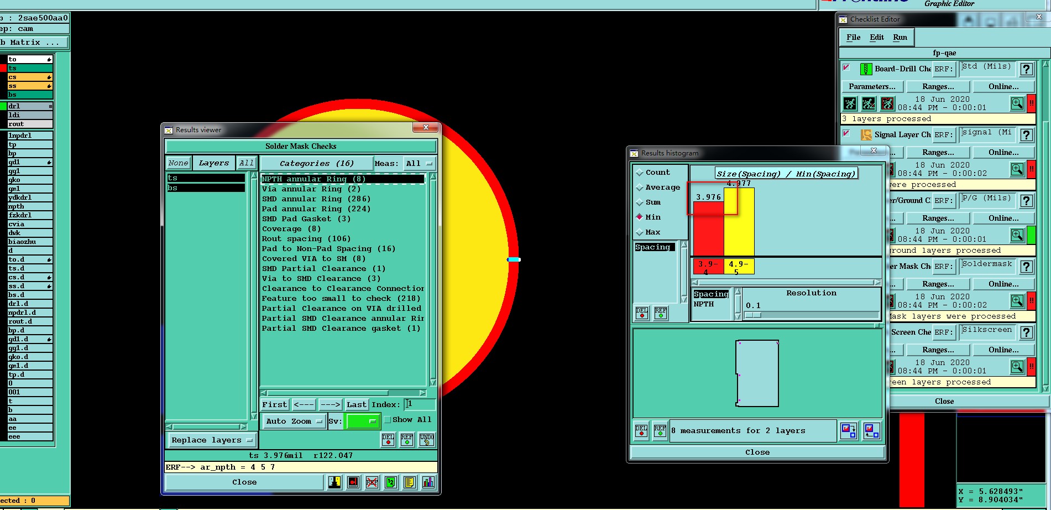Click the REF icon in Results viewer
Image resolution: width=1051 pixels, height=510 pixels.
coord(407,440)
